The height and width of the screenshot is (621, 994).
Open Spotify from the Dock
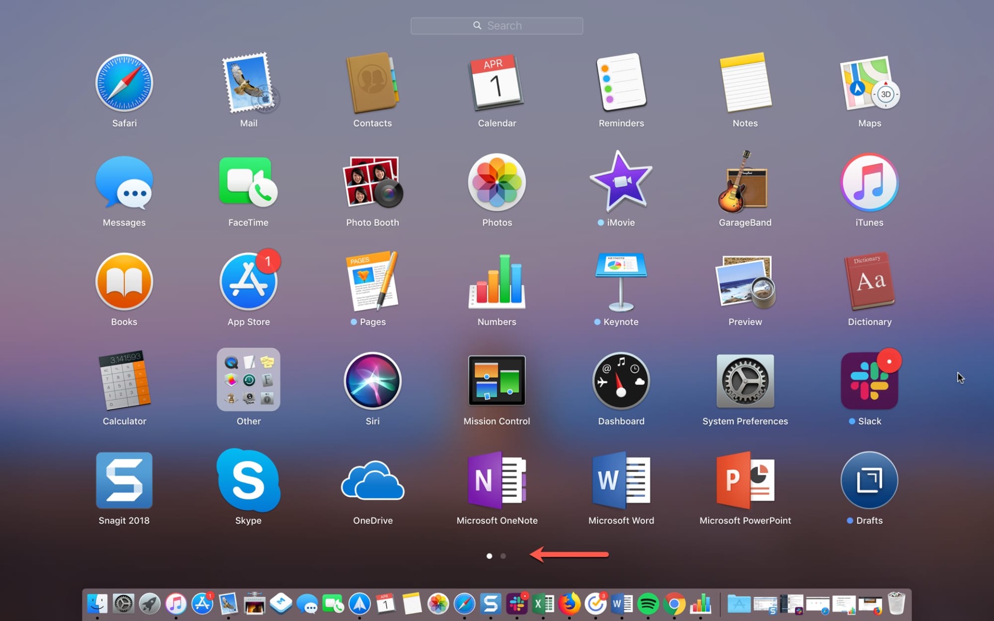pos(648,603)
